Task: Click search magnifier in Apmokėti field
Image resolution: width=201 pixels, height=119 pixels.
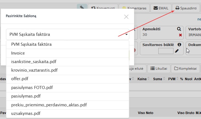Action: (x=179, y=29)
